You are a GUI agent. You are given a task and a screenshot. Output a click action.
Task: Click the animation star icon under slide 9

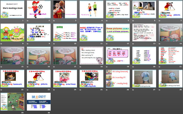coord(28,44)
